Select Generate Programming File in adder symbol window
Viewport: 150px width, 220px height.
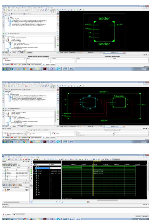(19, 50)
